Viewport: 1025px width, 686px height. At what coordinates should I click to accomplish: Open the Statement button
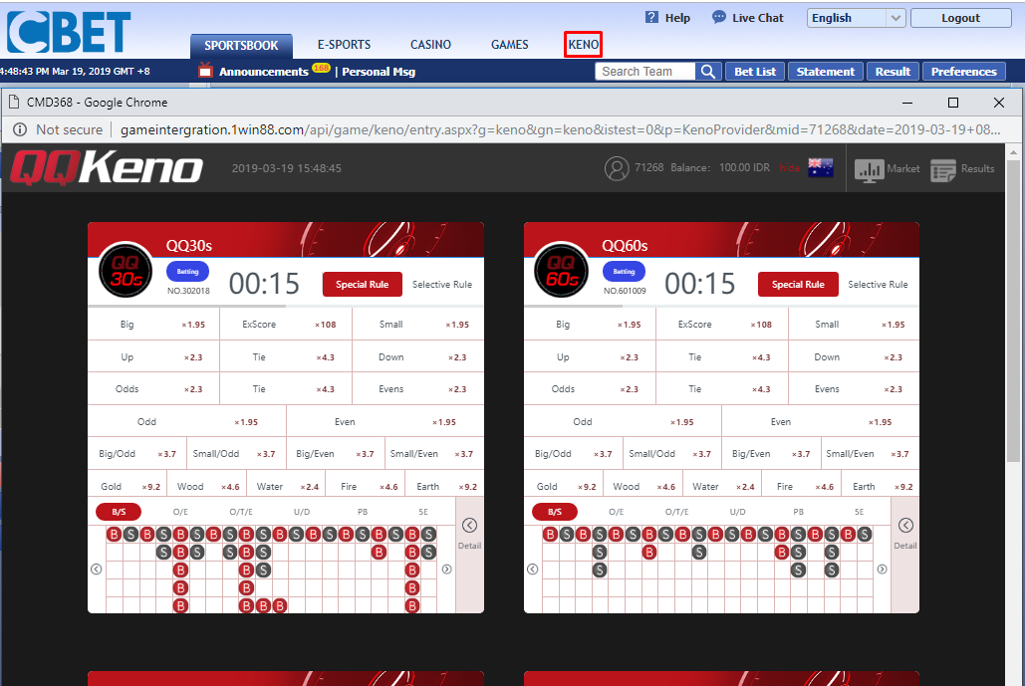coord(826,72)
